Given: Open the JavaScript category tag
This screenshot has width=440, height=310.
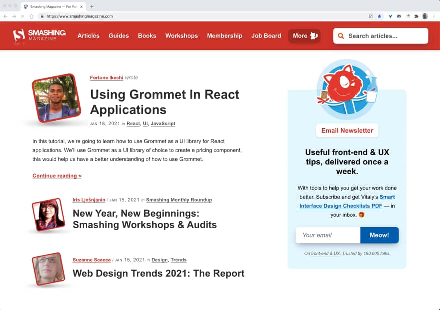Looking at the screenshot, I should (163, 124).
